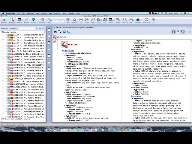Open the Repertories toolbar icon

point(4,20)
